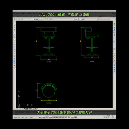Select the Line tool in draw toolbar
The width and height of the screenshot is (129, 129).
tap(14, 23)
